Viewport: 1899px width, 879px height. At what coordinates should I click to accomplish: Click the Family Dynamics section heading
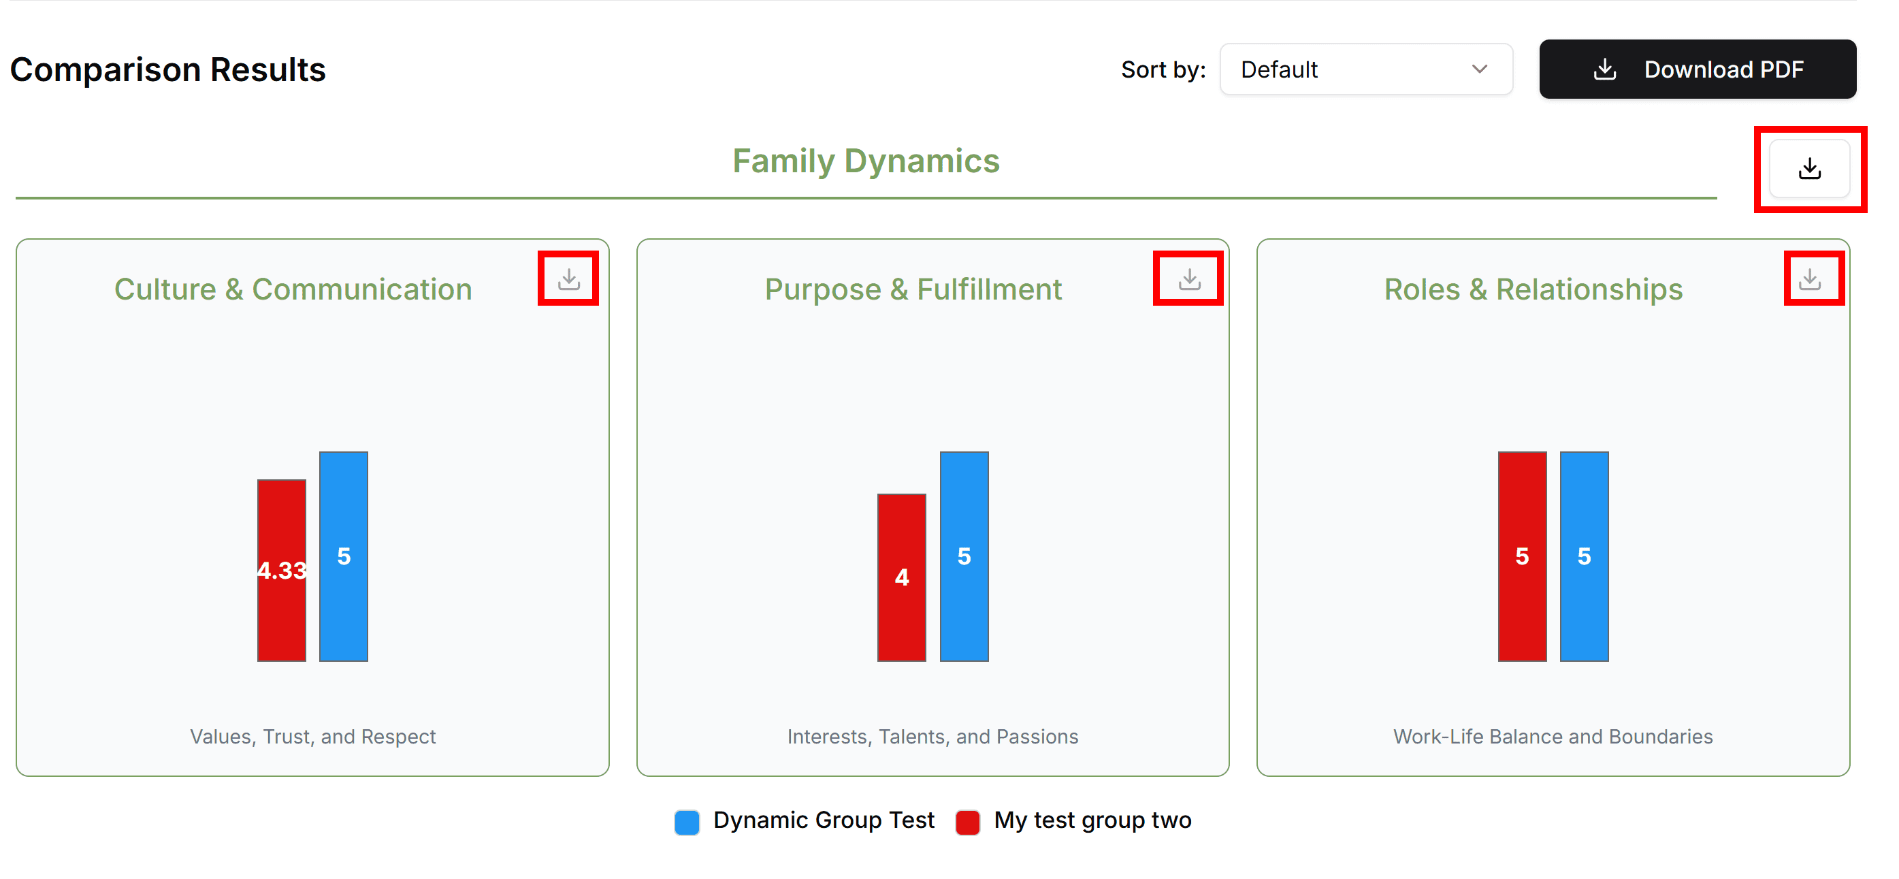866,161
